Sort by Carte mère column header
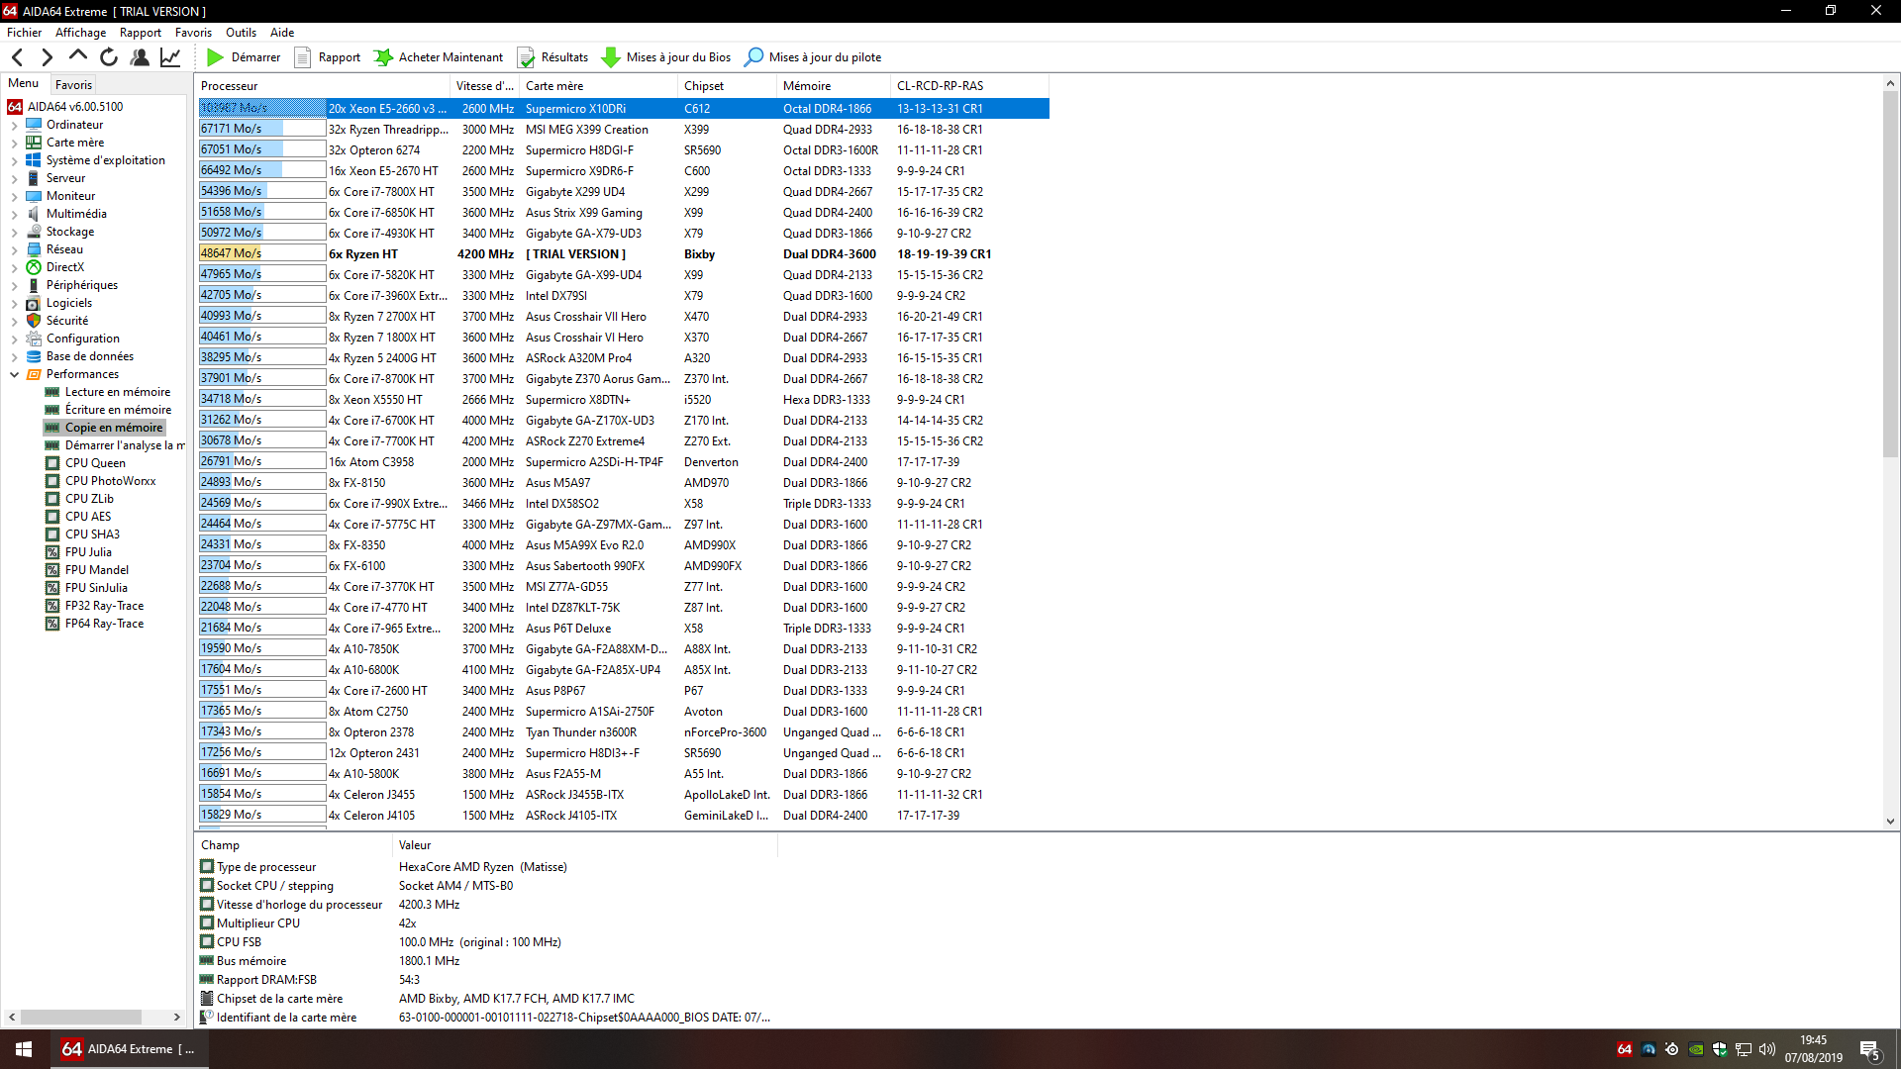 tap(599, 86)
